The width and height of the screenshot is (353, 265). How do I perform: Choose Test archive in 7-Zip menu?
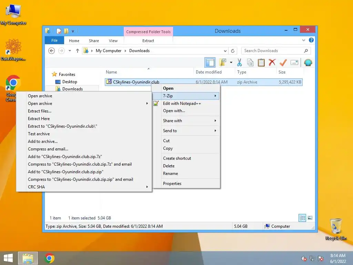coord(84,134)
